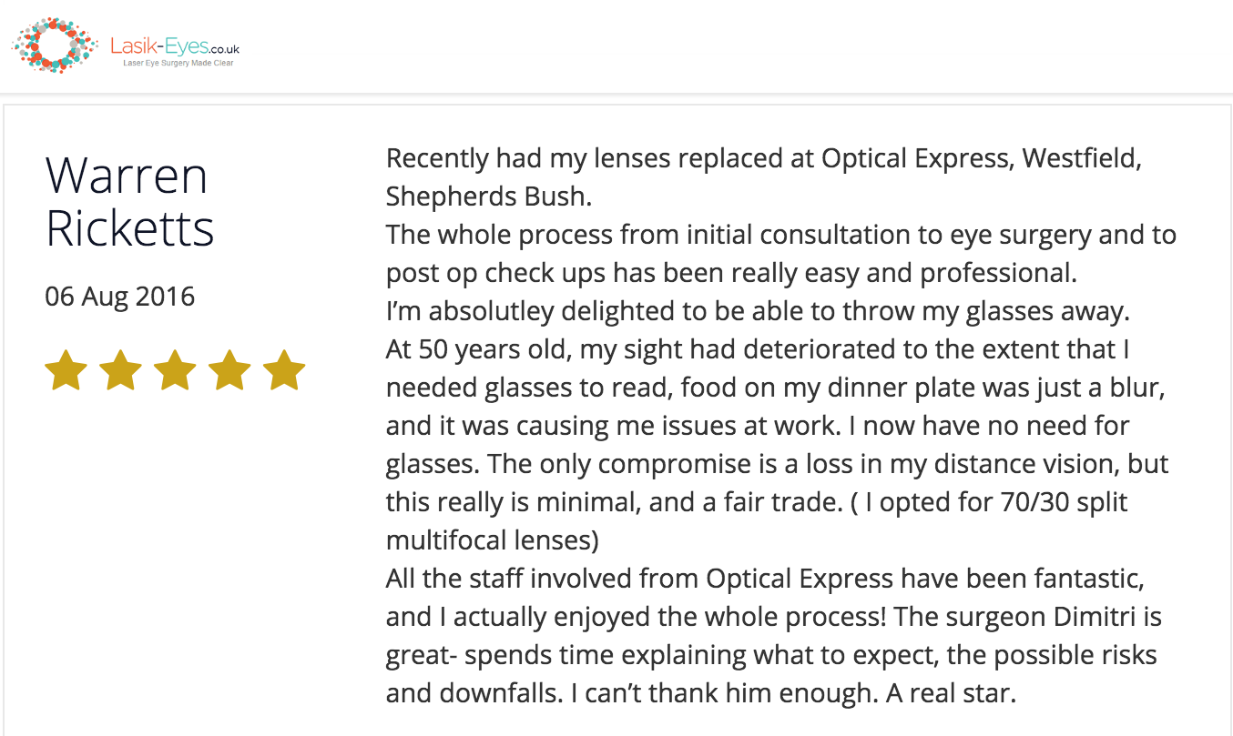Click the 'All the staff involved' sentence
Image resolution: width=1233 pixels, height=736 pixels.
coord(765,579)
